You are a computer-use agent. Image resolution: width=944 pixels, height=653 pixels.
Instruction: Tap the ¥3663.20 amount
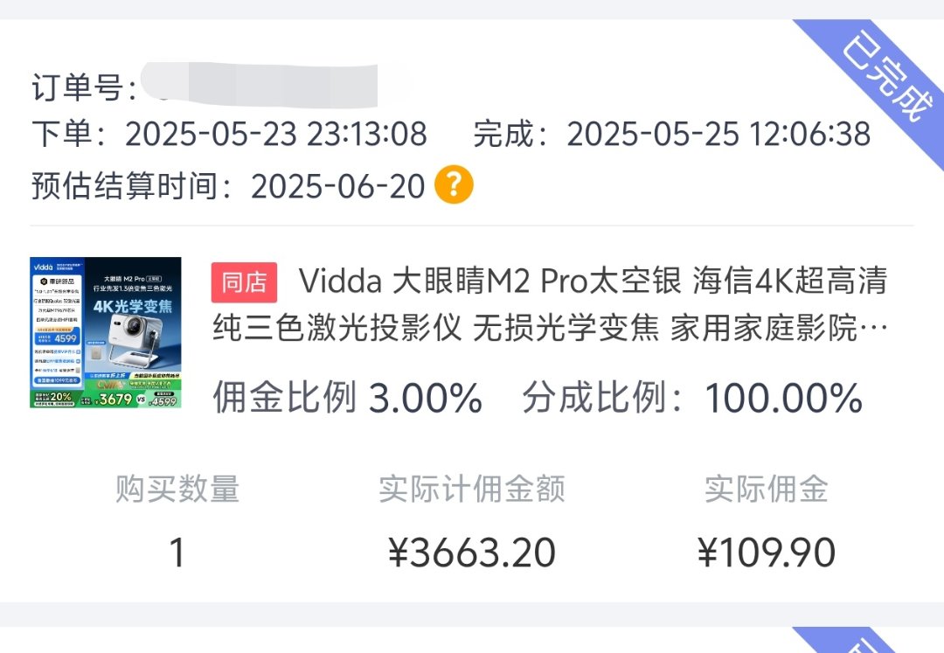(x=472, y=552)
